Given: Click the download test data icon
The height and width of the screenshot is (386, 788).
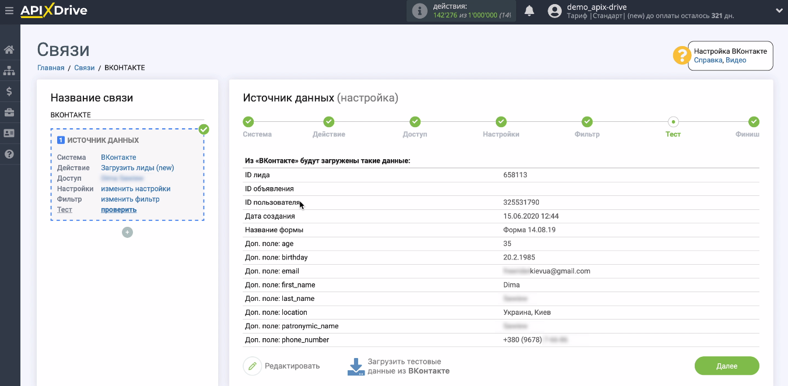Looking at the screenshot, I should pos(356,366).
